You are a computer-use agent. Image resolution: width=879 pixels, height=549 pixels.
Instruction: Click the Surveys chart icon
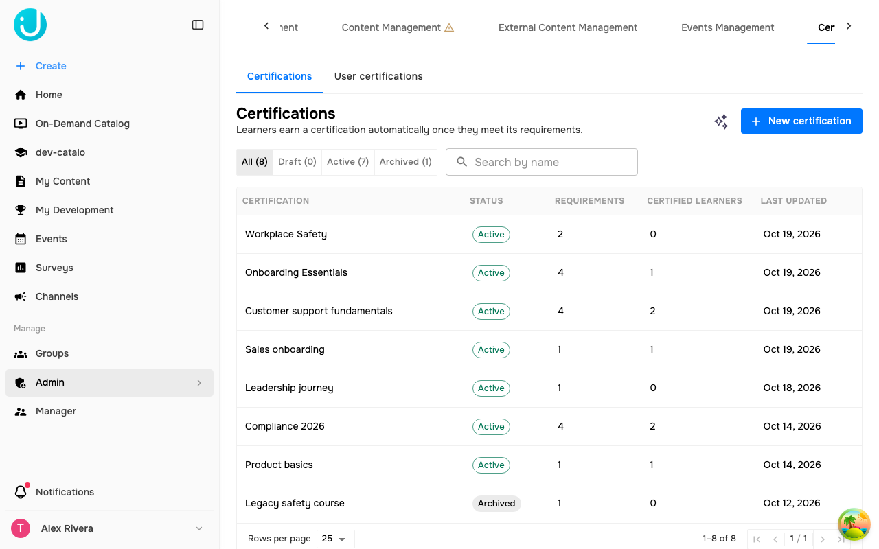click(x=21, y=268)
